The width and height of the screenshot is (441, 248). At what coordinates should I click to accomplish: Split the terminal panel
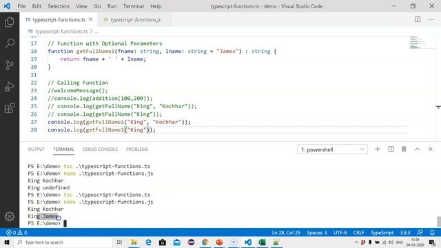coord(391,149)
